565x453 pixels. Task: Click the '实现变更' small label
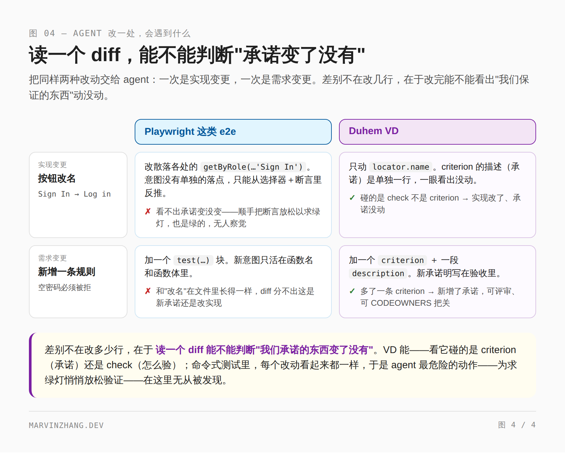pyautogui.click(x=52, y=165)
